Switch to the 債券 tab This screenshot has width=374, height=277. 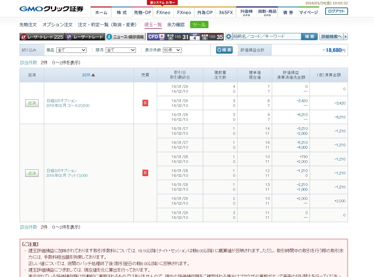[x=288, y=12]
